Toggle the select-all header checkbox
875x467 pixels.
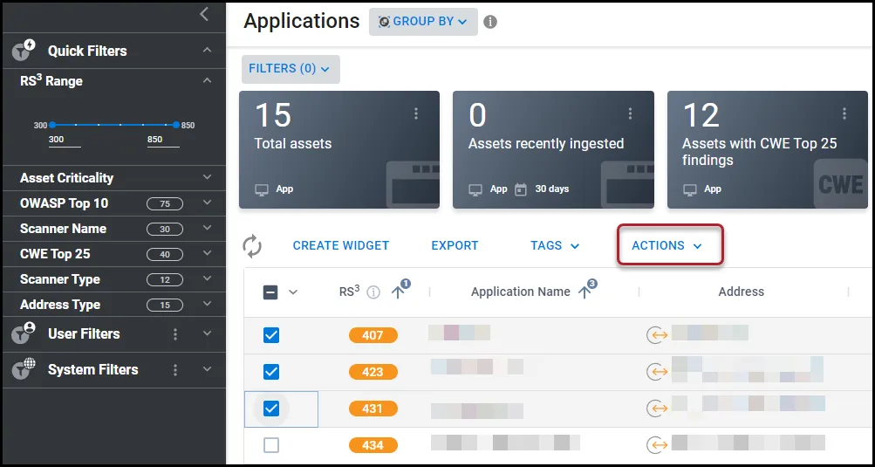point(270,292)
